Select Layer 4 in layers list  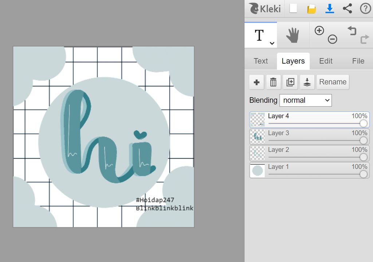click(x=309, y=120)
